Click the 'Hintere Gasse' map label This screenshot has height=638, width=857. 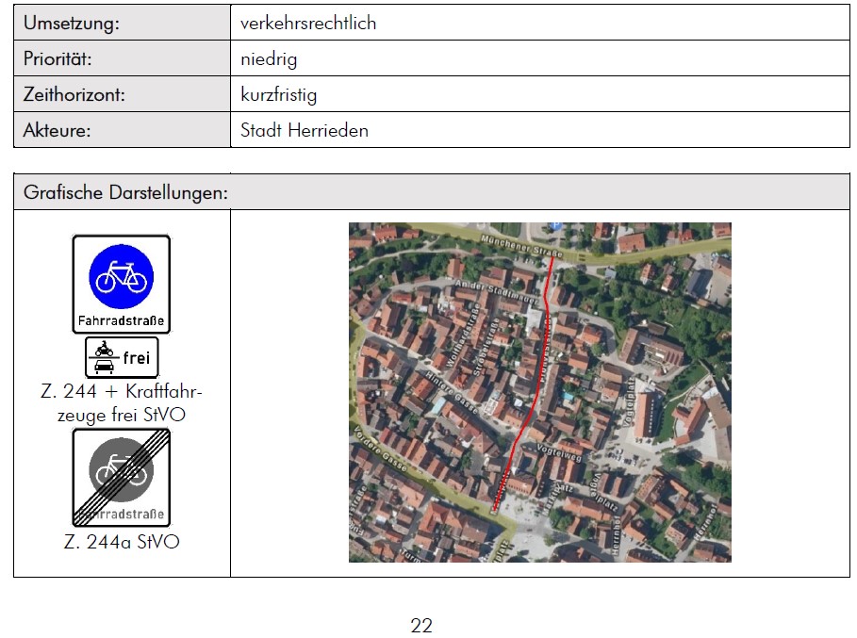452,393
